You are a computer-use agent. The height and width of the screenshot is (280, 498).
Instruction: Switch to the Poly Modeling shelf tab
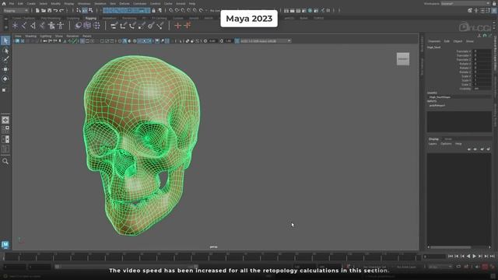pos(51,18)
